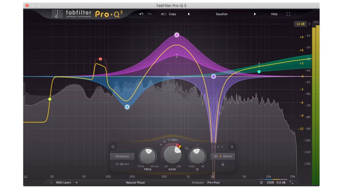
Task: Click the resize interface icon
Action: 291,182
